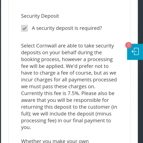Click the last word 'you.' of the paragraph

(26, 127)
